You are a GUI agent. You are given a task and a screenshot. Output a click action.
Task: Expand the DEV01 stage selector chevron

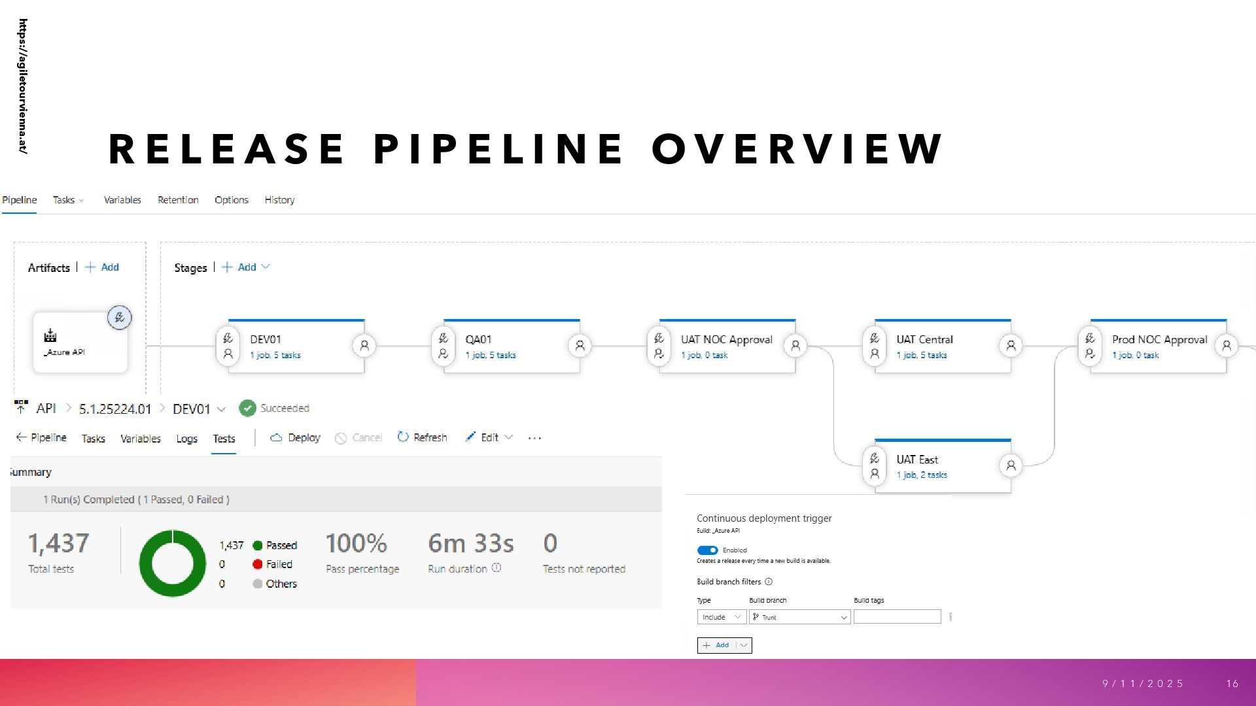click(x=221, y=409)
